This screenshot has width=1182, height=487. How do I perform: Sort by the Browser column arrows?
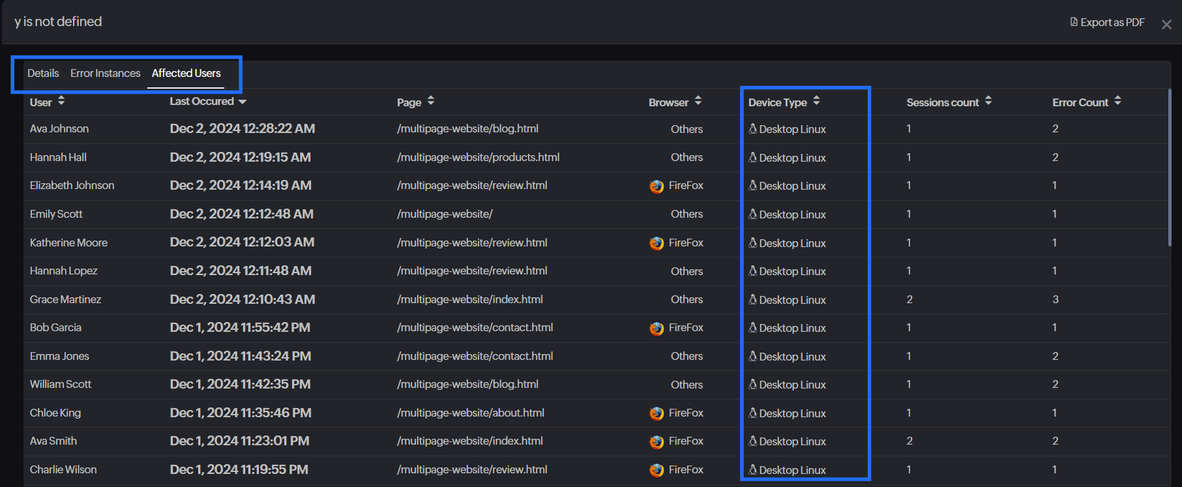[698, 100]
